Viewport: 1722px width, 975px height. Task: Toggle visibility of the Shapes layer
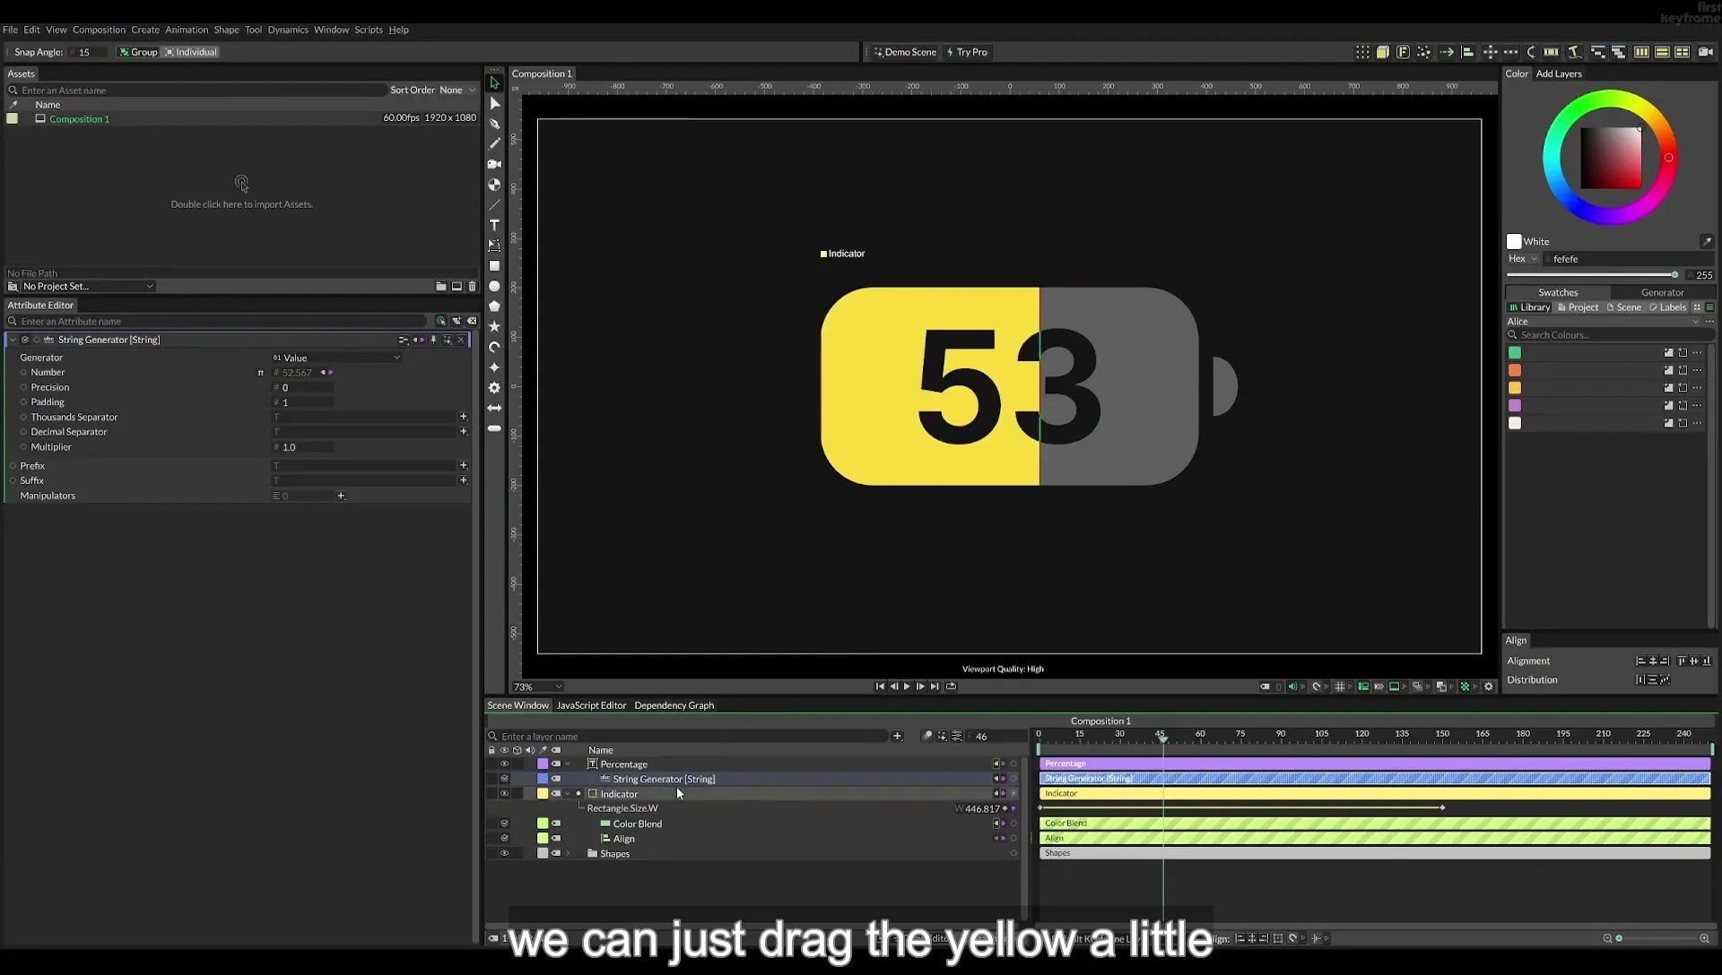point(504,854)
